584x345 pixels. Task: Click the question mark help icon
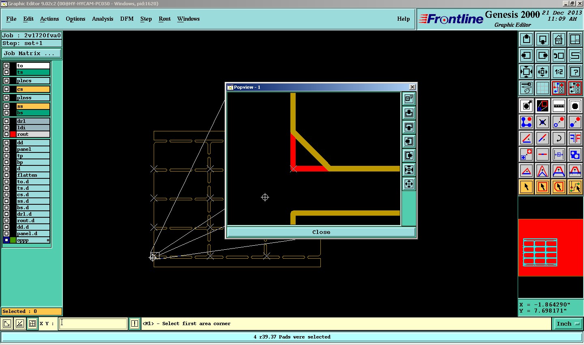tap(575, 72)
